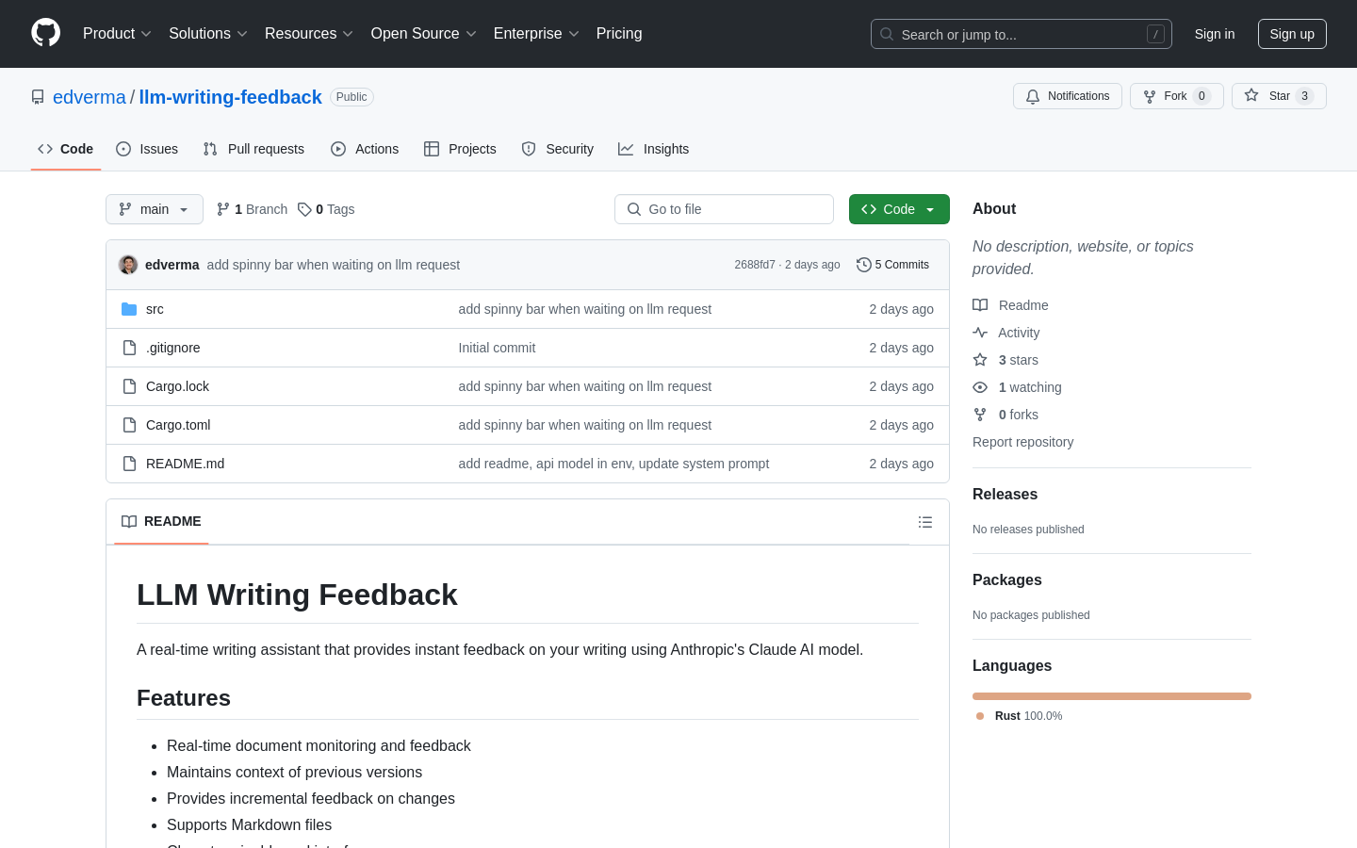Switch to the Insights tab
The image size is (1357, 848).
[x=654, y=149]
